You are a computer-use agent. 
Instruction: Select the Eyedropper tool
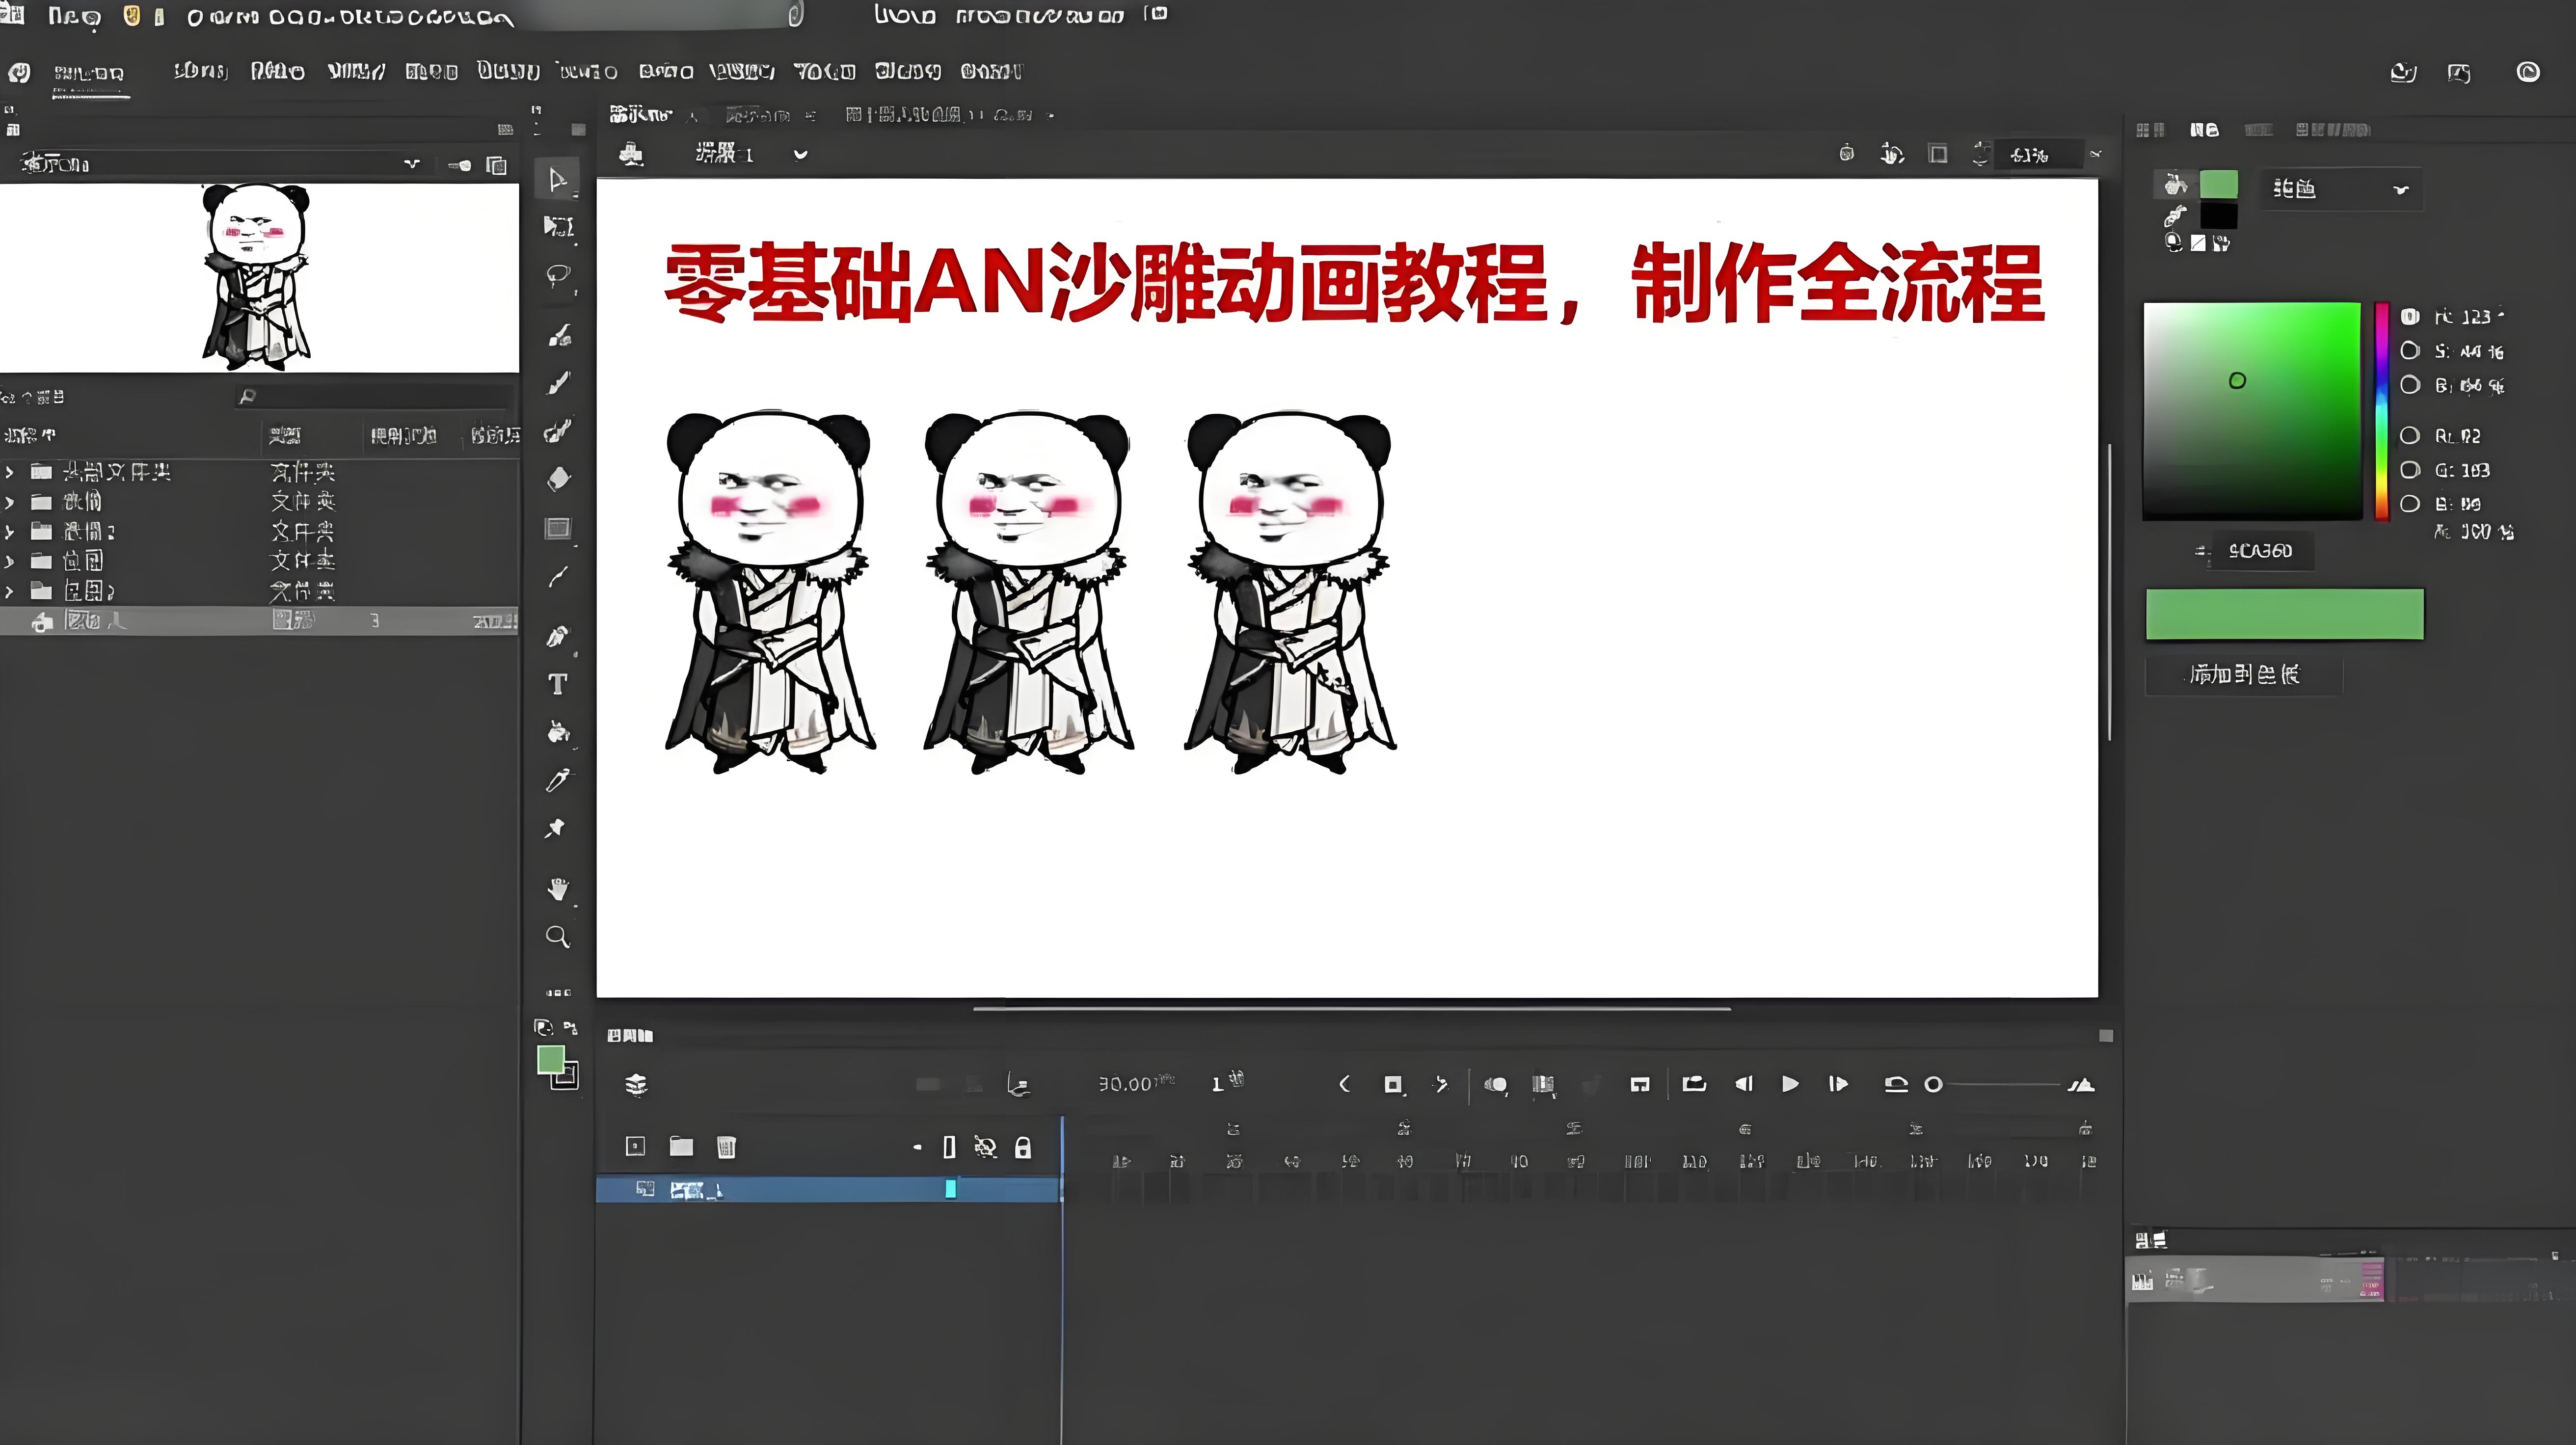558,780
